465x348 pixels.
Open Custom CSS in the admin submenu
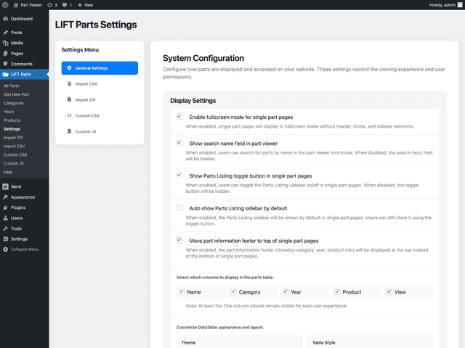(x=15, y=154)
